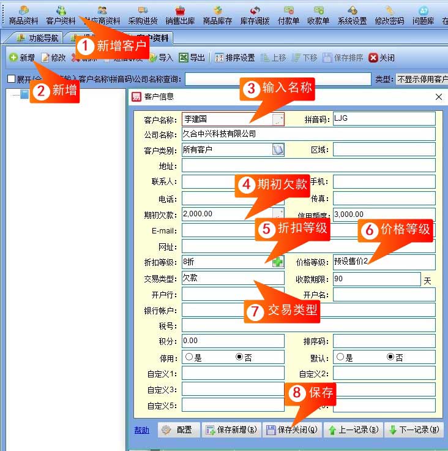Select 是 for 停用
448x451 pixels.
coord(189,357)
